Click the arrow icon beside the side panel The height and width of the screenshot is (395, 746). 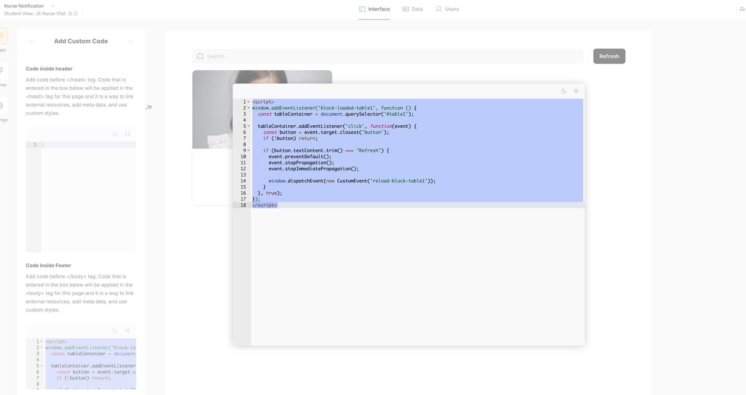(x=149, y=107)
